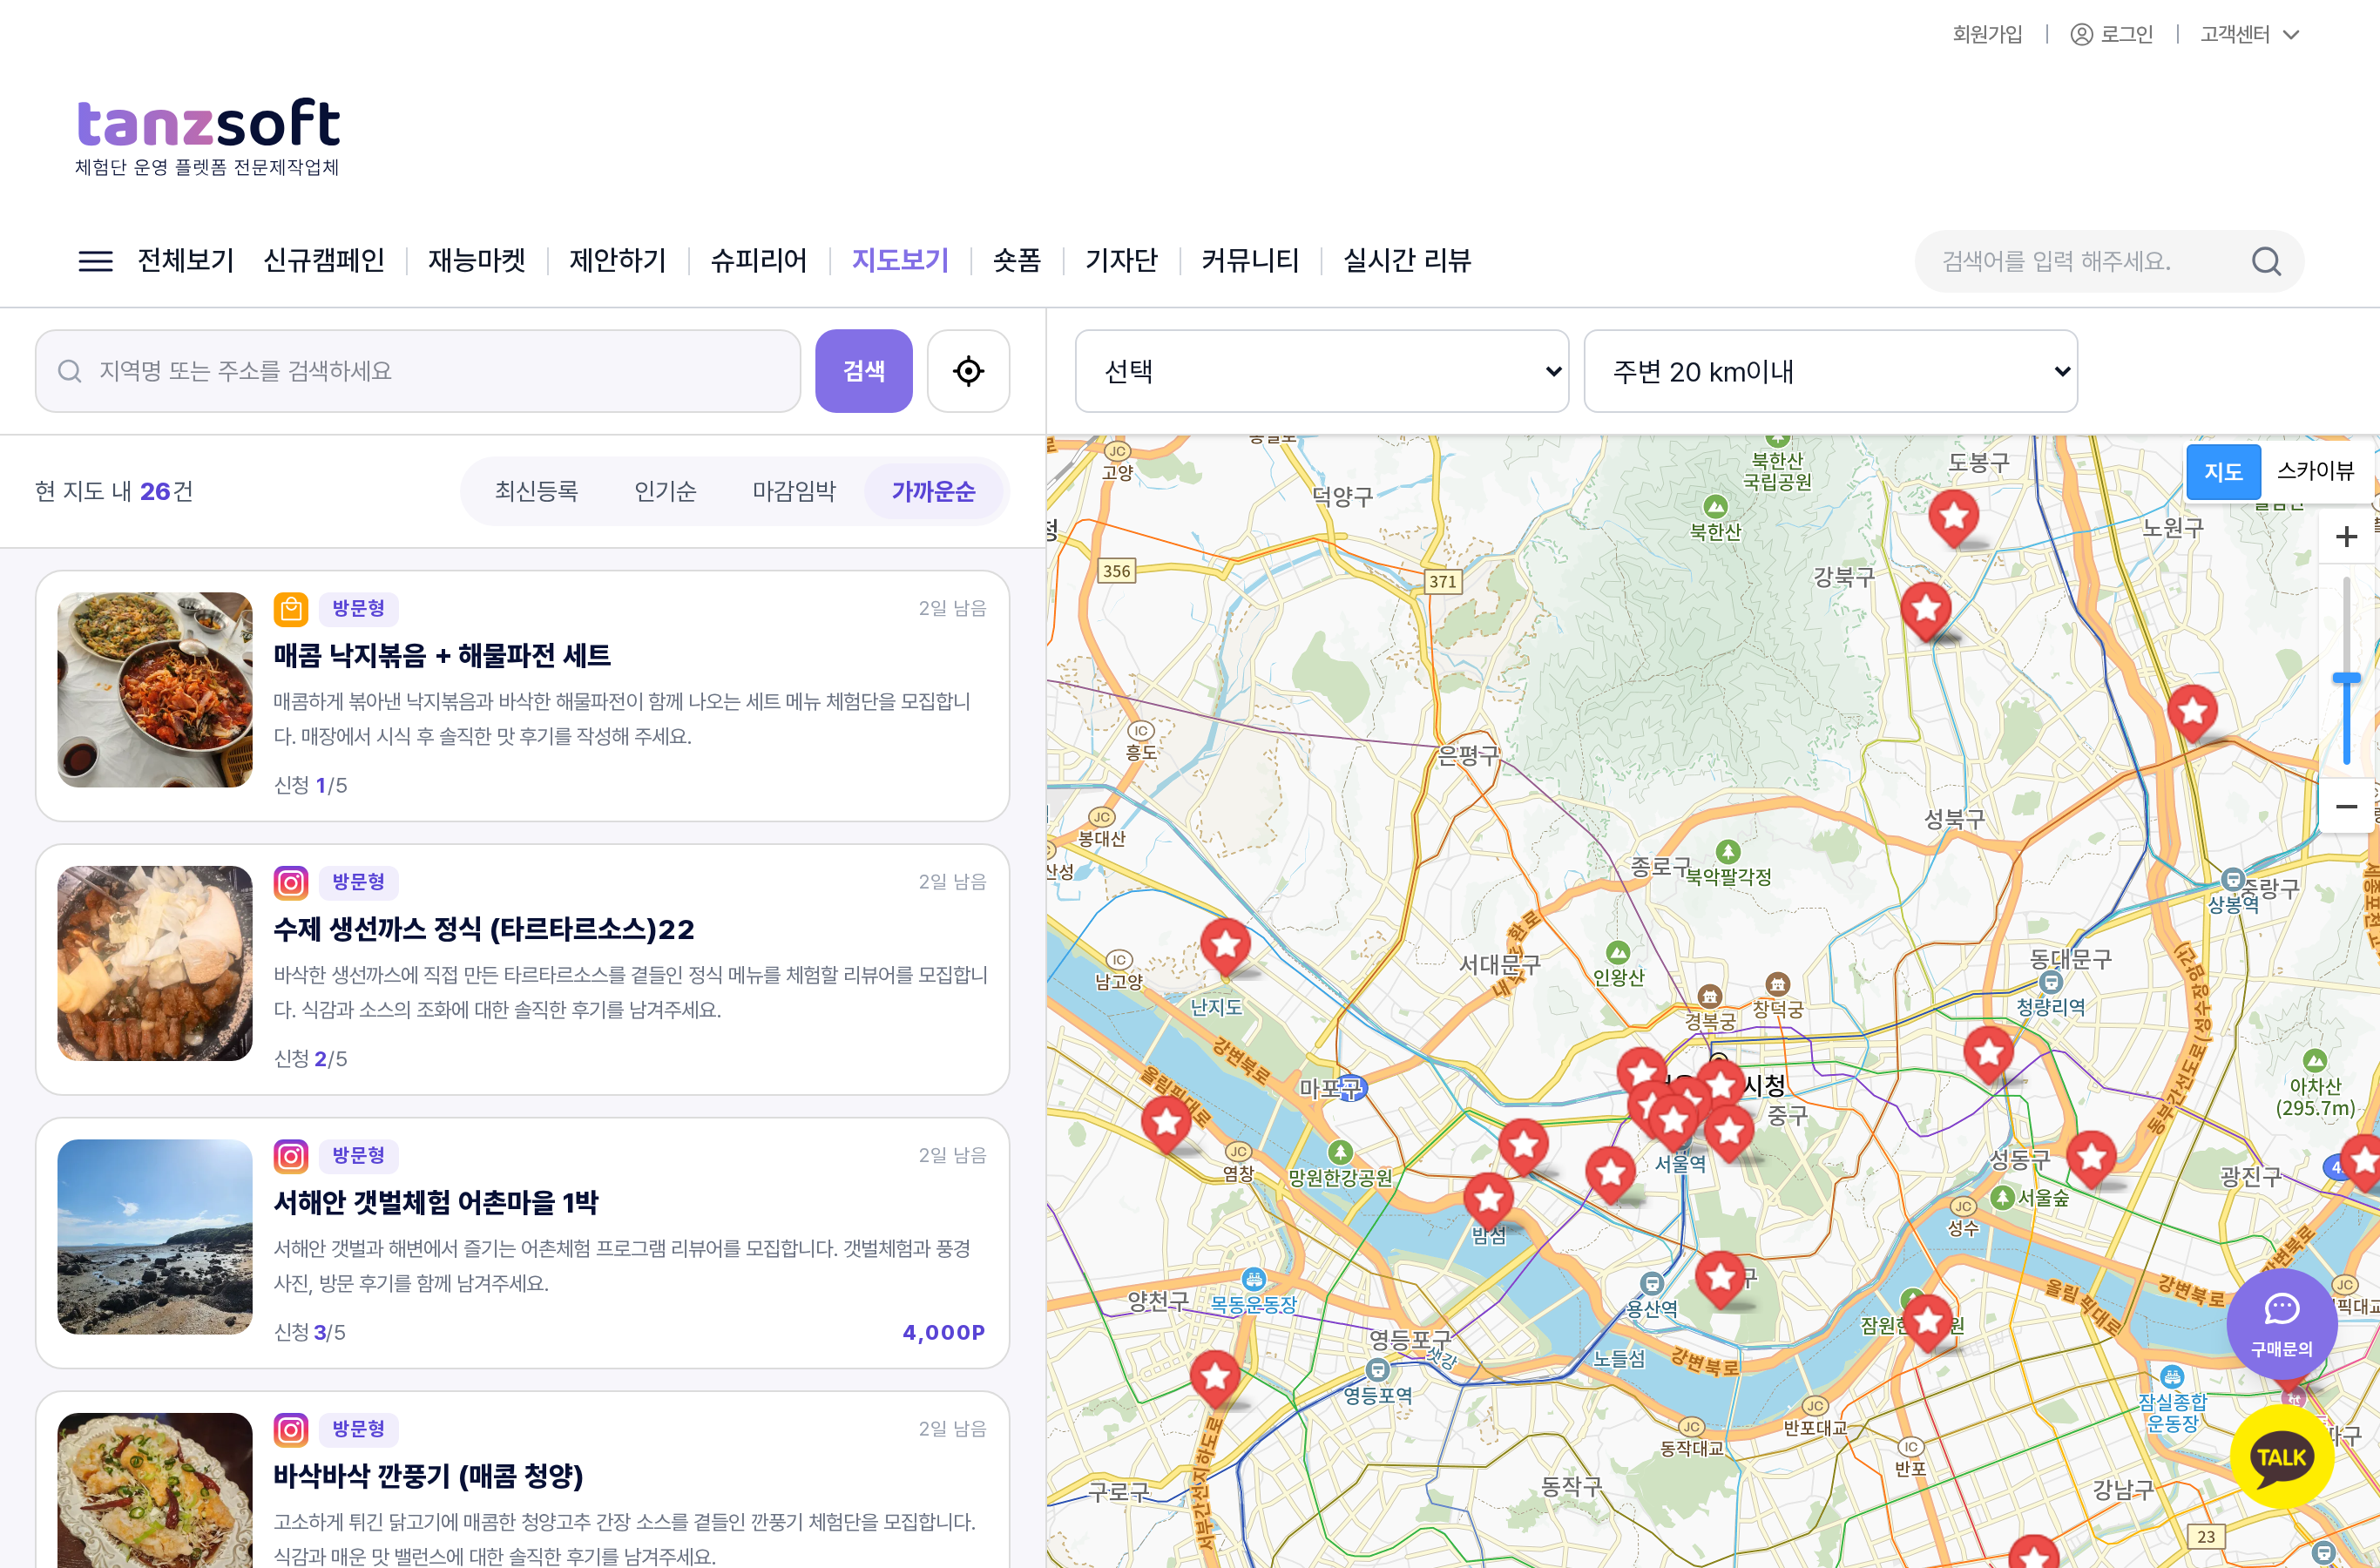Click map star marker near 성동구
The height and width of the screenshot is (1568, 2380).
point(2091,1158)
